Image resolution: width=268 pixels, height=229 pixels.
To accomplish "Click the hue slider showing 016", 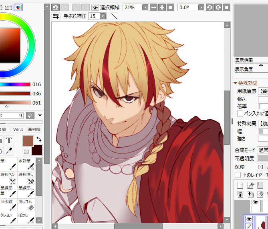I will pyautogui.click(x=15, y=85).
